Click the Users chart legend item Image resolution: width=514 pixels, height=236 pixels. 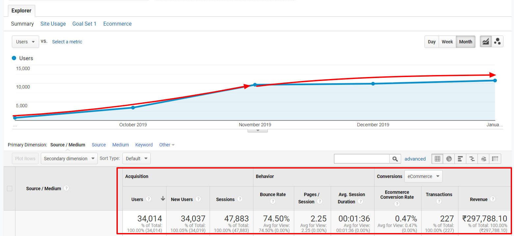coord(22,58)
